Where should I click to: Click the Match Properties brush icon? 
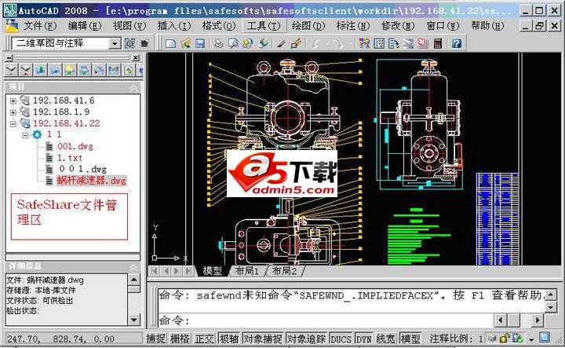(x=295, y=43)
